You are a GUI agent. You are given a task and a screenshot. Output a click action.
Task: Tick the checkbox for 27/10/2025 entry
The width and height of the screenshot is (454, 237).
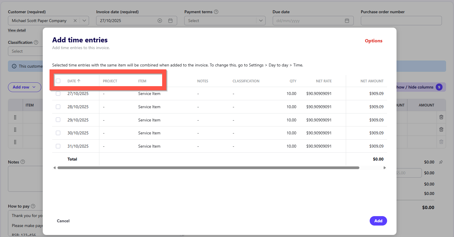click(58, 94)
